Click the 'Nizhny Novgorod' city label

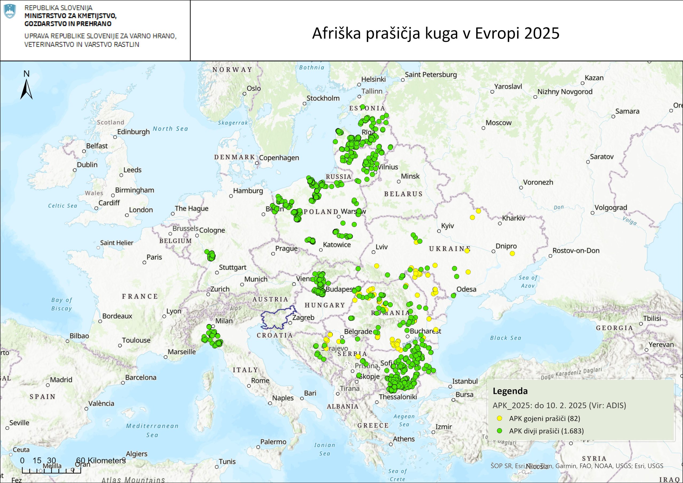(565, 92)
